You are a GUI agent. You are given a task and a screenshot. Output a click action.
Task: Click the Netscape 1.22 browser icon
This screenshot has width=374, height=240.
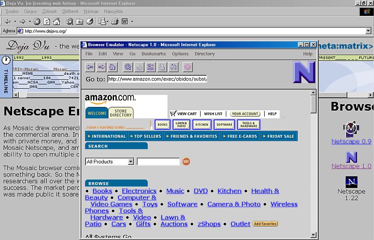(352, 182)
